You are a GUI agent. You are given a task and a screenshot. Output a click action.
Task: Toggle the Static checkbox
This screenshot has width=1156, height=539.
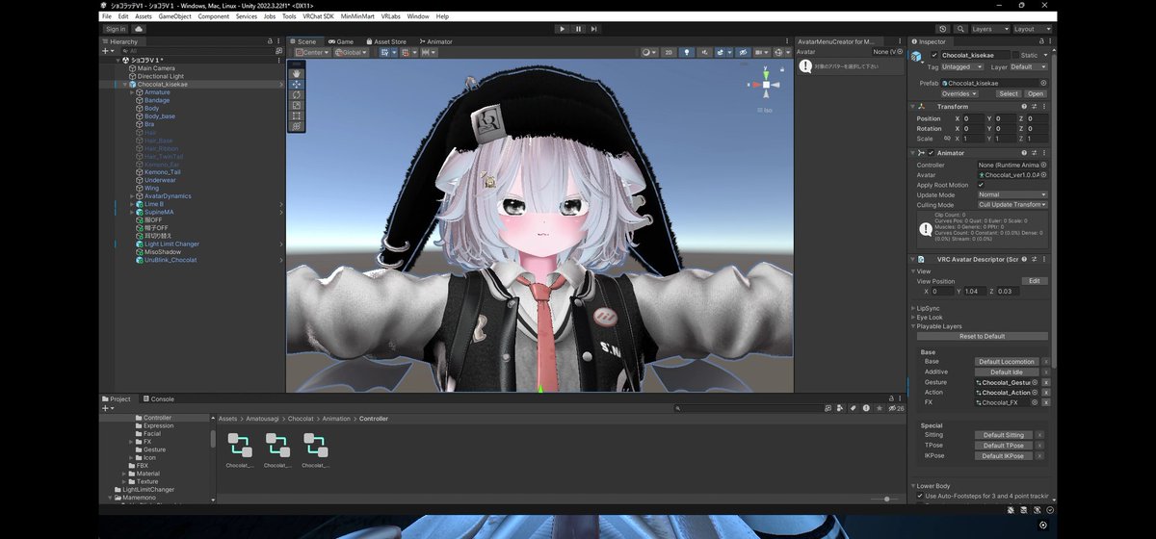click(1015, 55)
